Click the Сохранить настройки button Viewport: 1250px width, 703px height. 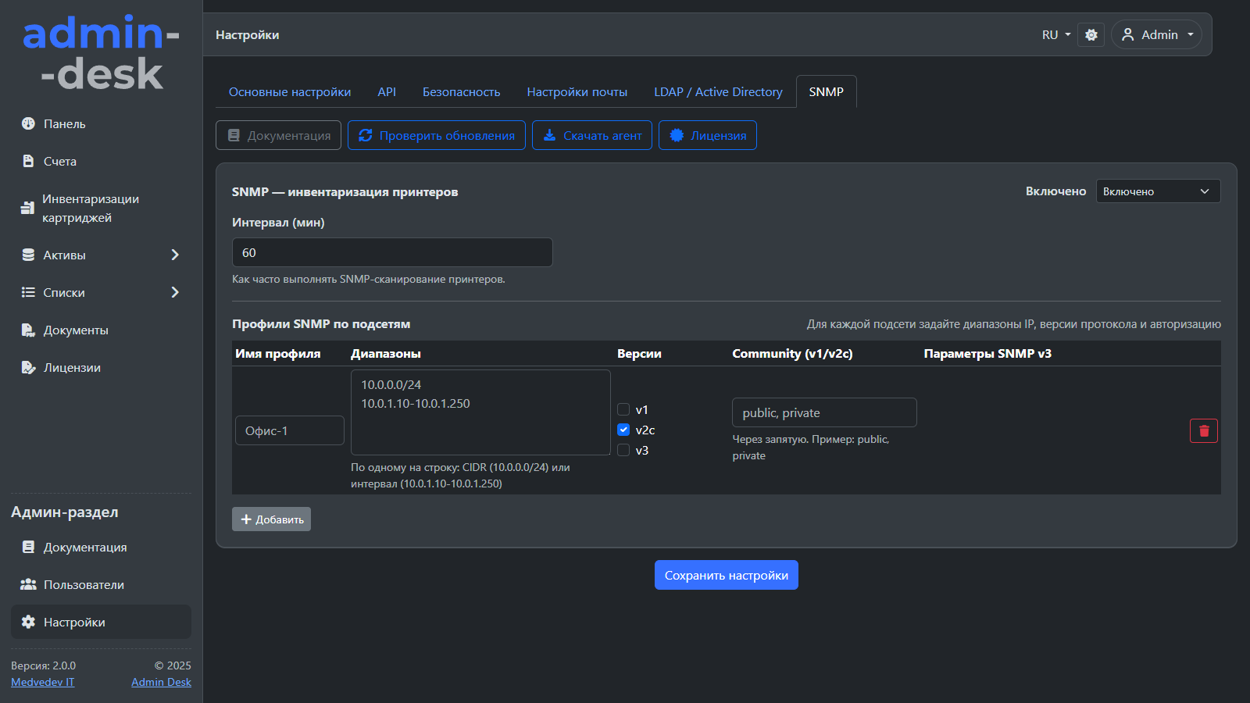click(726, 576)
